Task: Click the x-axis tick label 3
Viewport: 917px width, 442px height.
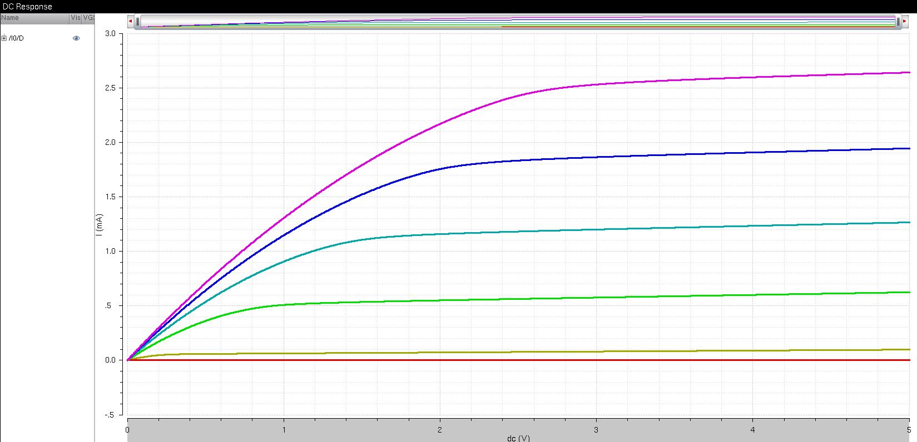Action: (596, 430)
